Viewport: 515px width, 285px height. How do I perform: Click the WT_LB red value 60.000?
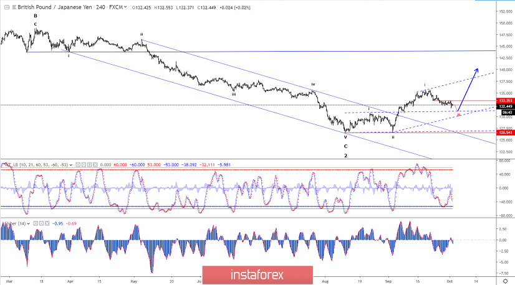(x=120, y=165)
